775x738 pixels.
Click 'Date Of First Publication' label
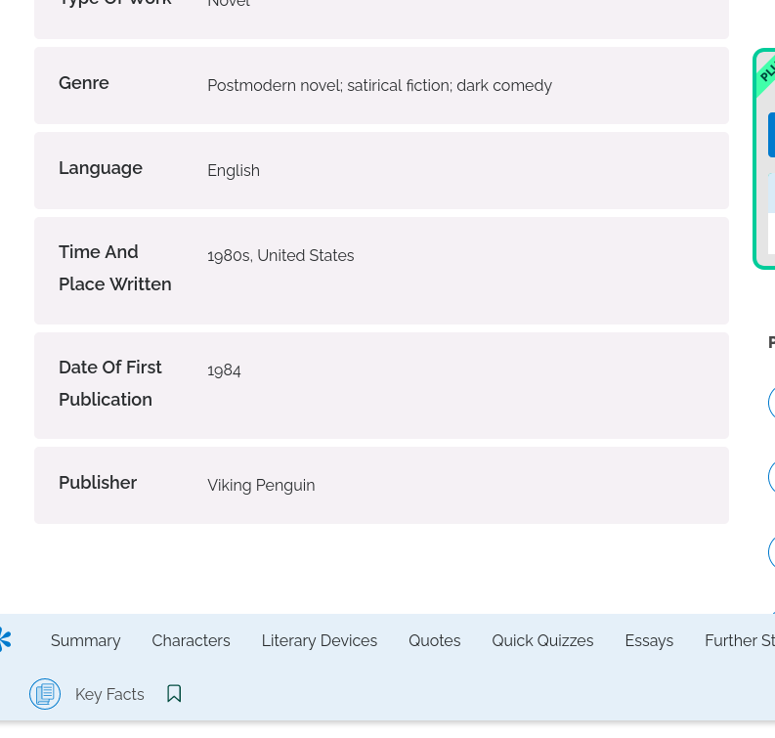point(110,383)
